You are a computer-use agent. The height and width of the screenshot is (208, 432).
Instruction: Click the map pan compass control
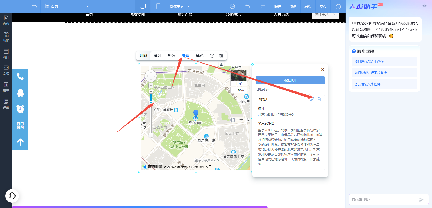point(151,76)
